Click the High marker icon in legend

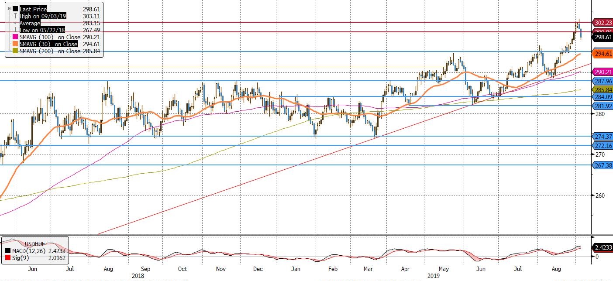(16, 16)
